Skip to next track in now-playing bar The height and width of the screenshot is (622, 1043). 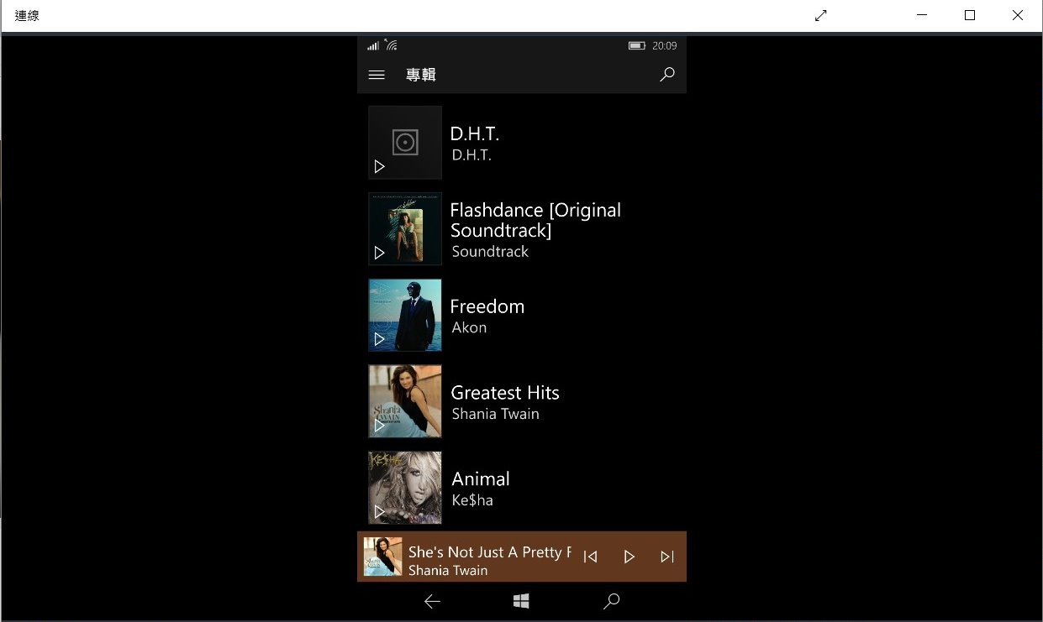(667, 557)
